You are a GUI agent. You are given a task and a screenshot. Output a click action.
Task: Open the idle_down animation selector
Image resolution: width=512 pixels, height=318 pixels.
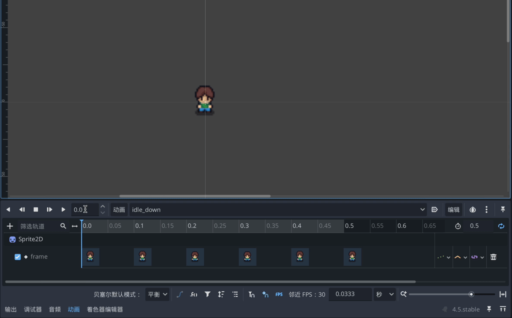(278, 209)
